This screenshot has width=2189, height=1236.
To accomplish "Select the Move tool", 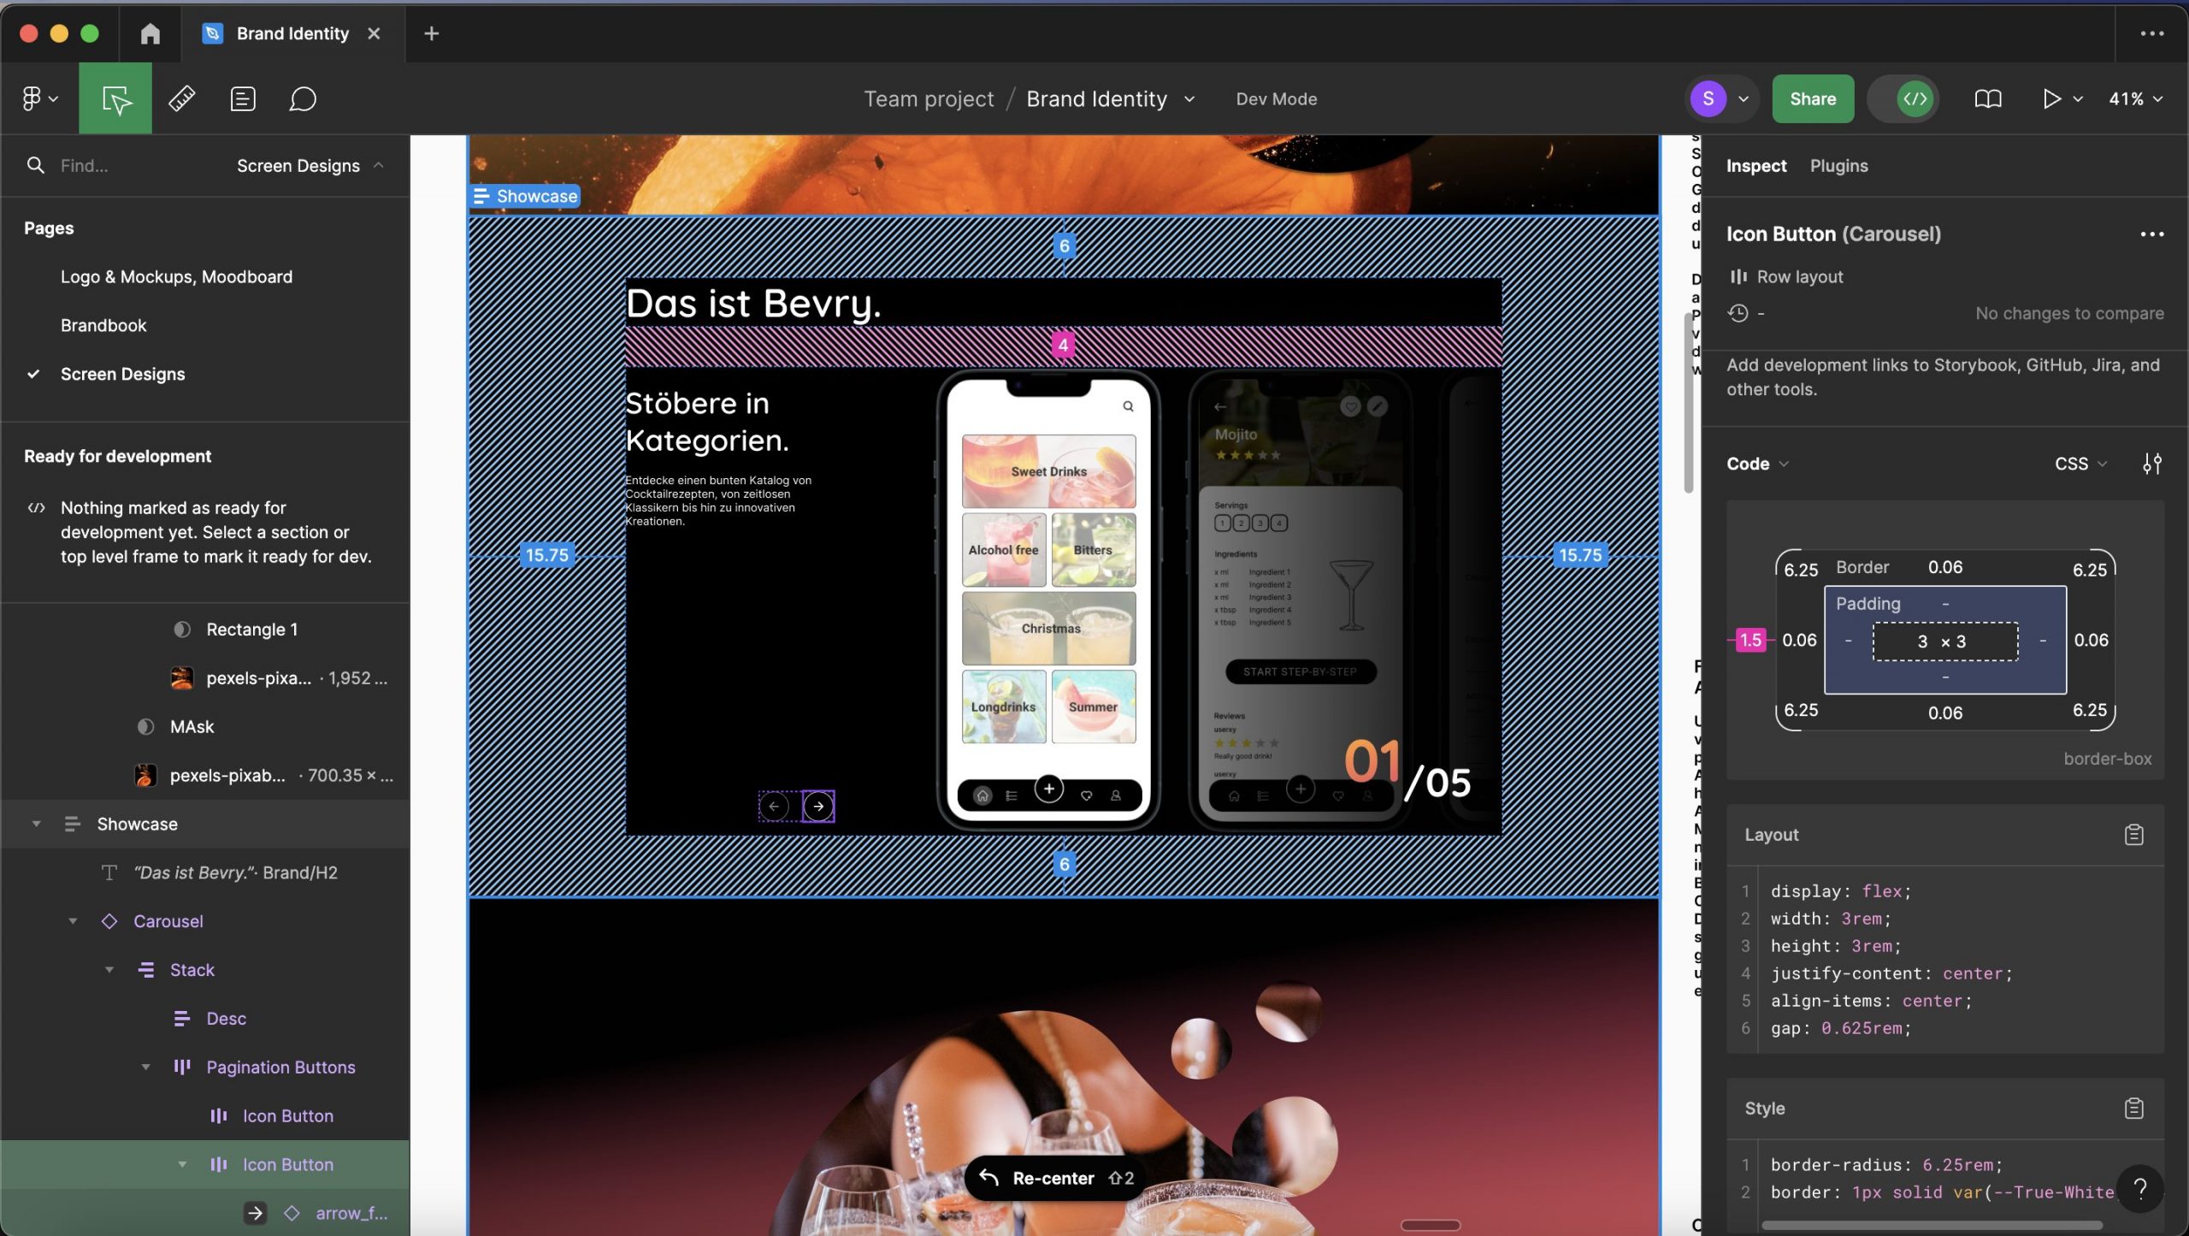I will 115,98.
